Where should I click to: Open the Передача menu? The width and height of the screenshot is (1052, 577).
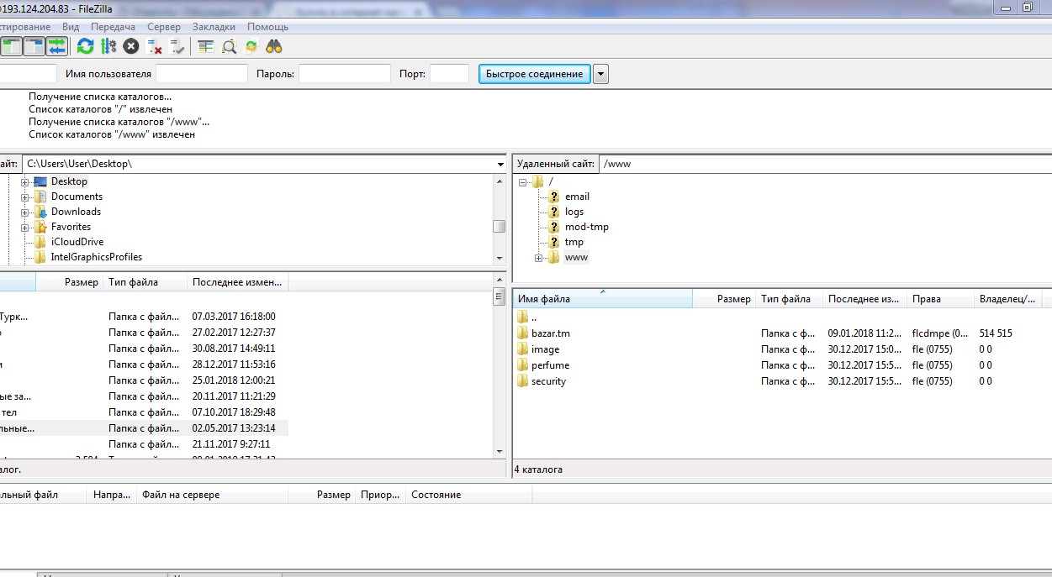(113, 27)
